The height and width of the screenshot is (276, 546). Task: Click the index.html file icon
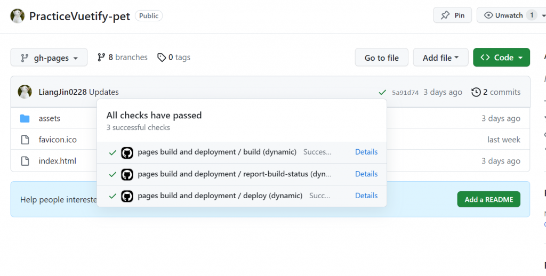tap(25, 161)
